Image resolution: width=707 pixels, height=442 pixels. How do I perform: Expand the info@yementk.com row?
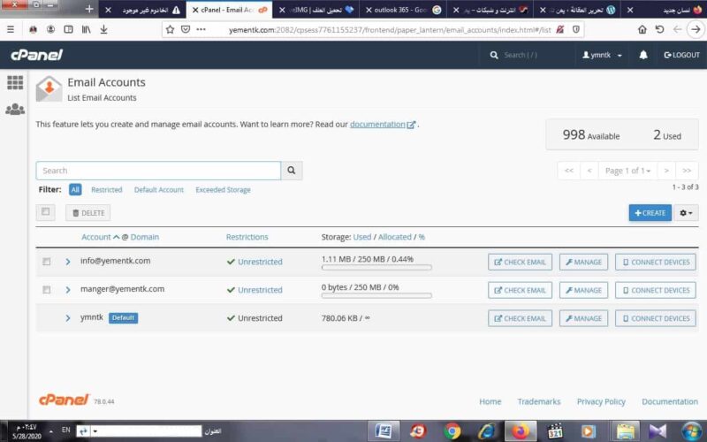click(x=68, y=262)
